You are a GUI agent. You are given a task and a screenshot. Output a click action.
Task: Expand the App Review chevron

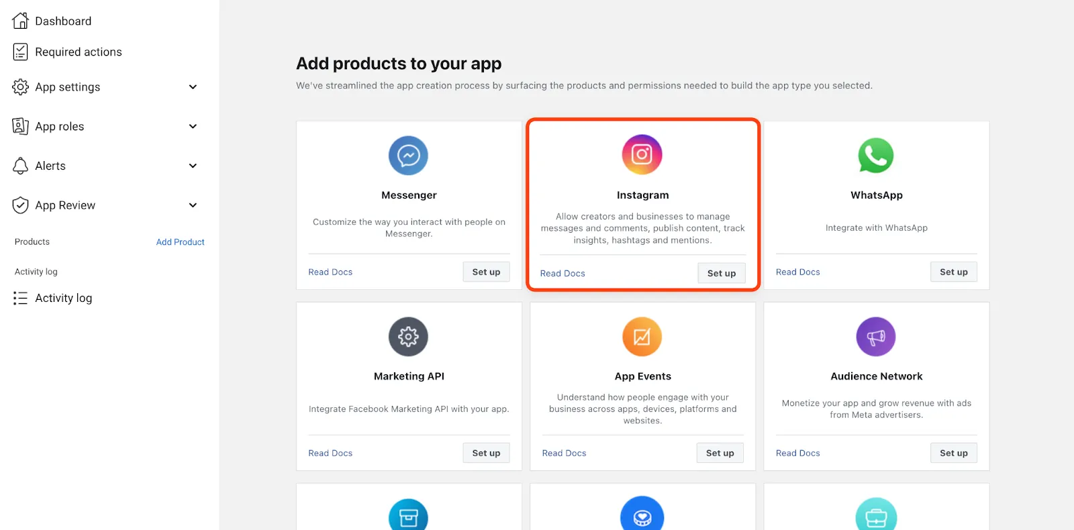[193, 205]
